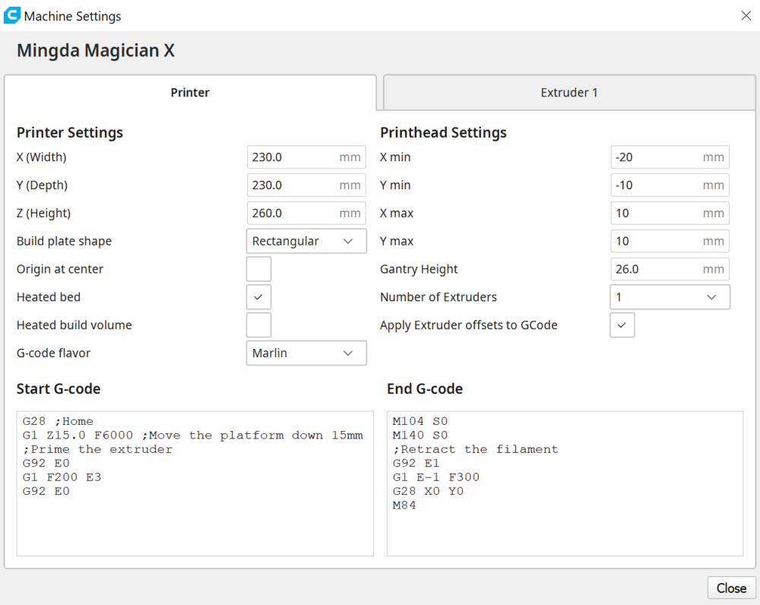This screenshot has height=605, width=760.
Task: Open the Number of Extruders dropdown
Action: (670, 297)
